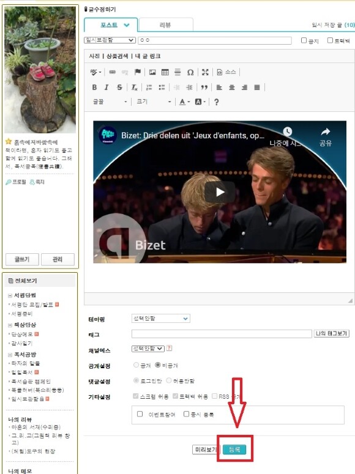
Task: Select the 비공개 radio button
Action: 158,365
